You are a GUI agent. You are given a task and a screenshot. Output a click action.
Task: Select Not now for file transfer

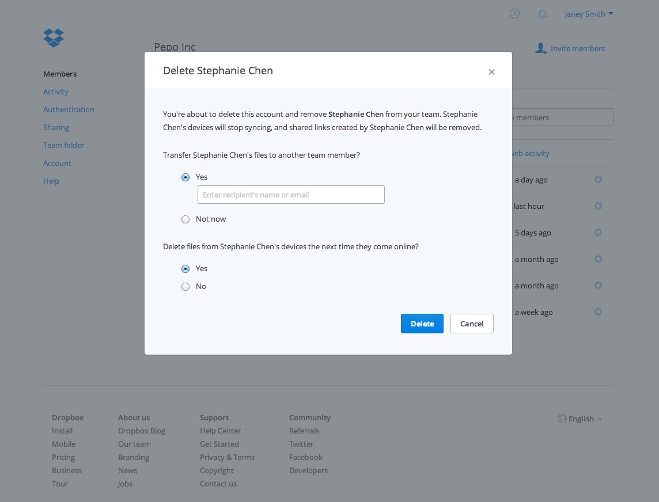point(185,219)
